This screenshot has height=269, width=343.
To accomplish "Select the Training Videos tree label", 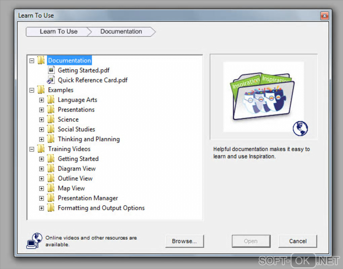I will 69,149.
